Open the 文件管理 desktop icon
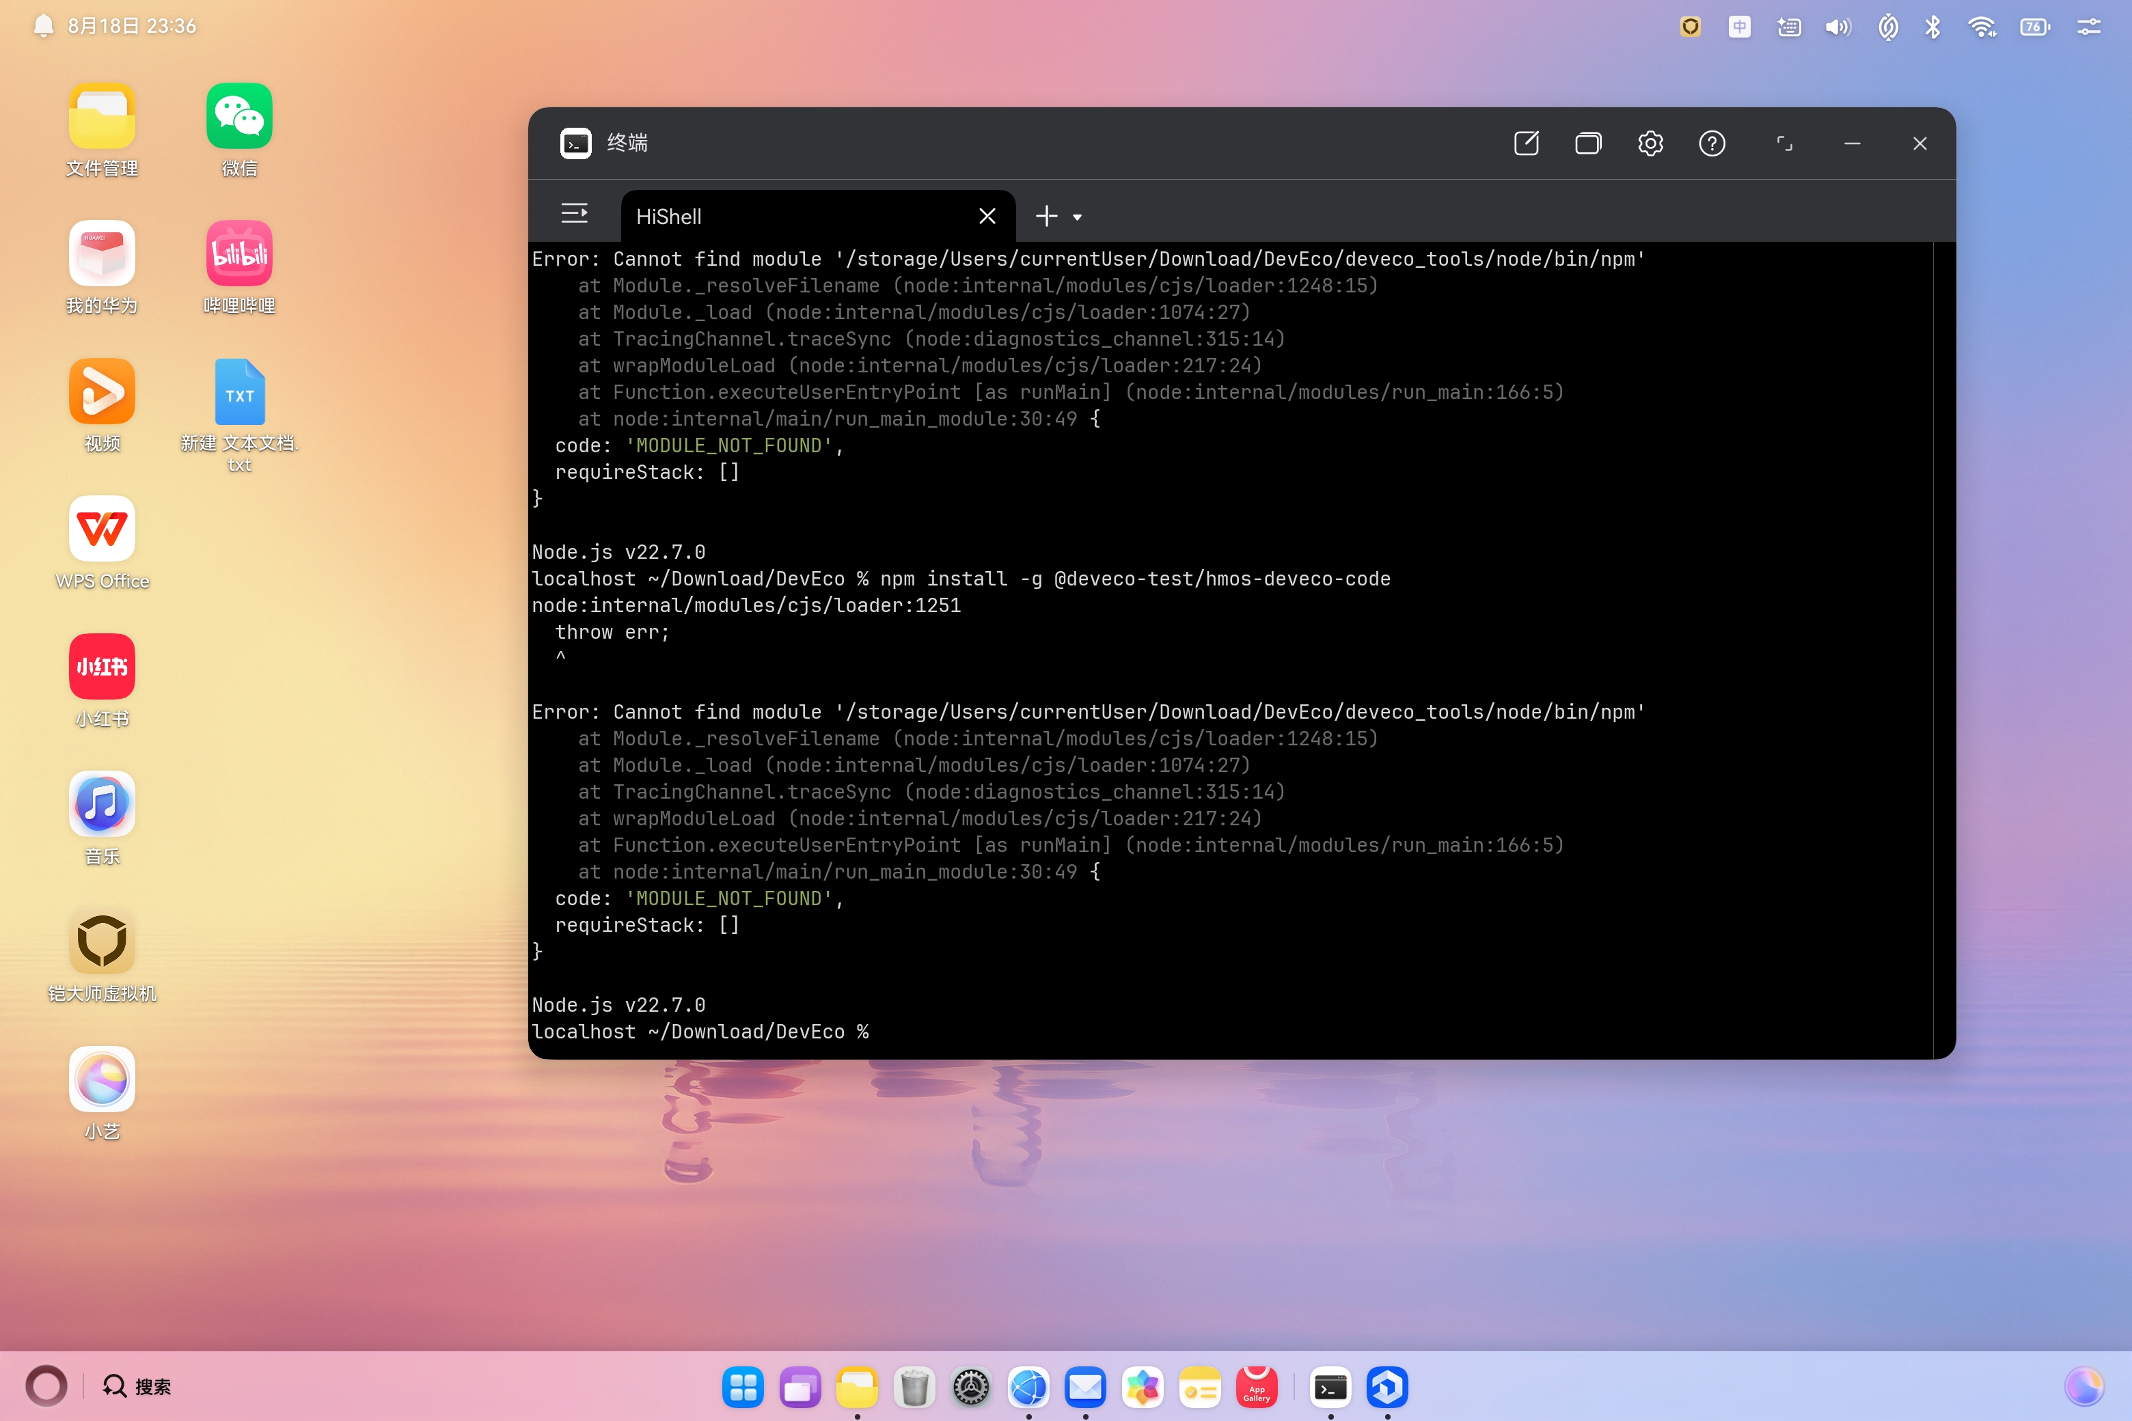Screen dimensions: 2132x1421 [x=102, y=130]
